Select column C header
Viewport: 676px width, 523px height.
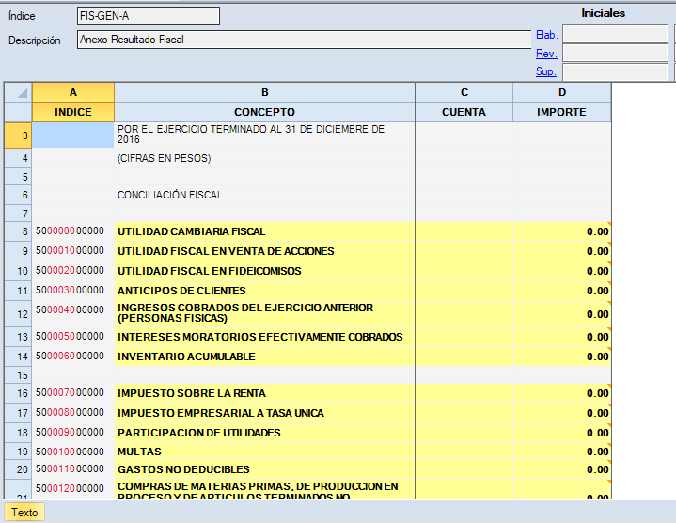pos(464,92)
